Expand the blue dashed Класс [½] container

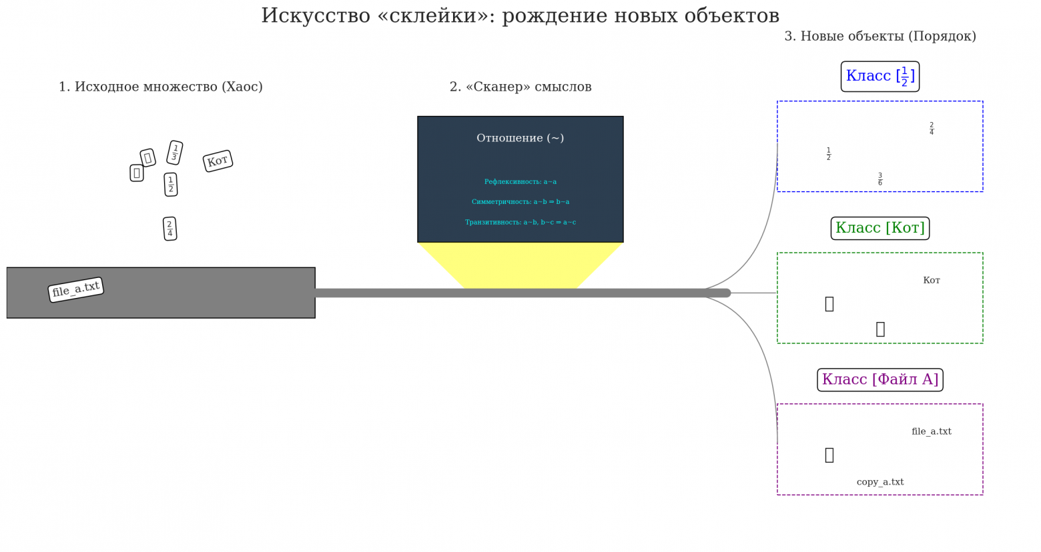[880, 145]
